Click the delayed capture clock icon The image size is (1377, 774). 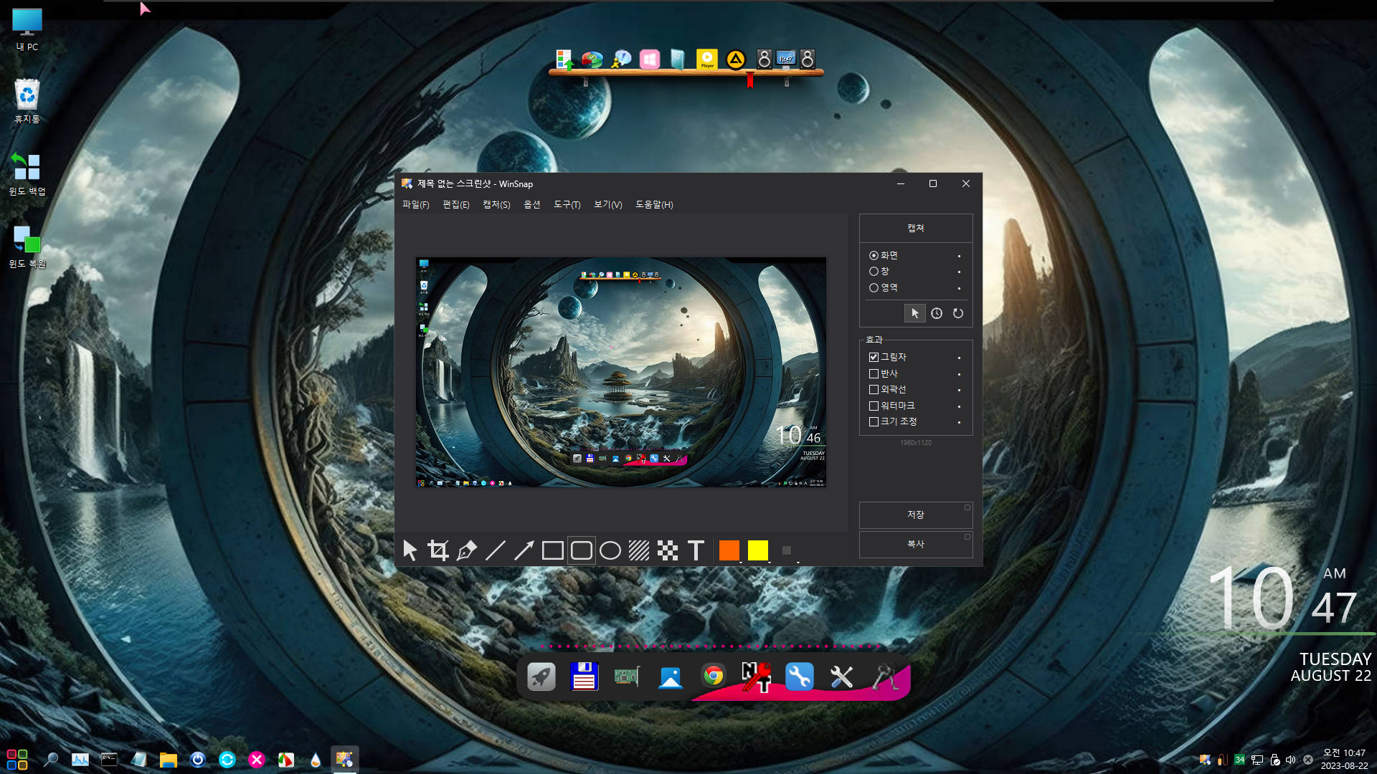(937, 313)
